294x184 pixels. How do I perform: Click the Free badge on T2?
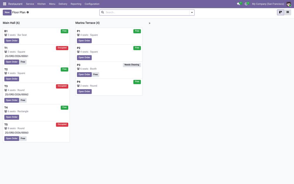(x=64, y=69)
